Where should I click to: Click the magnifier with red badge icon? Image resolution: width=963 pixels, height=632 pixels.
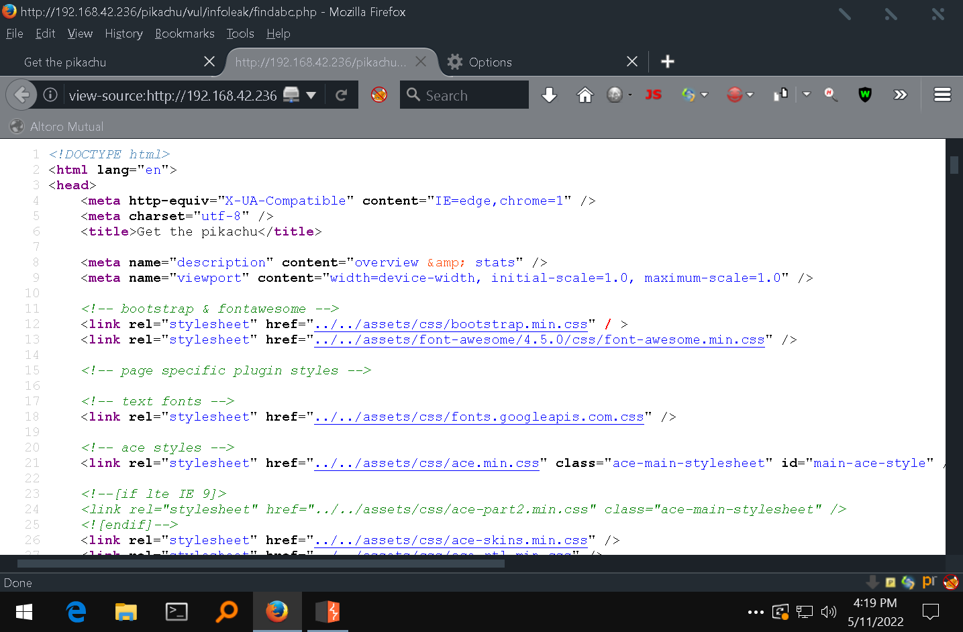tap(831, 95)
